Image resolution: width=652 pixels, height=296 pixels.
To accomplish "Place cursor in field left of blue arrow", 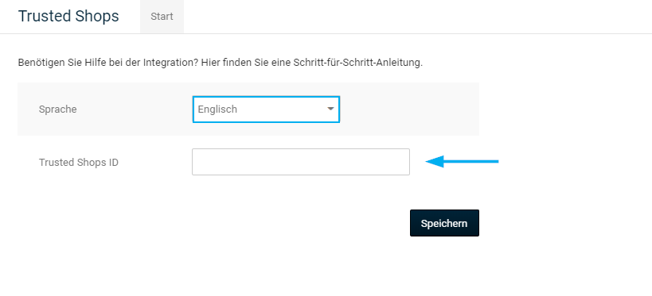I will pos(301,162).
